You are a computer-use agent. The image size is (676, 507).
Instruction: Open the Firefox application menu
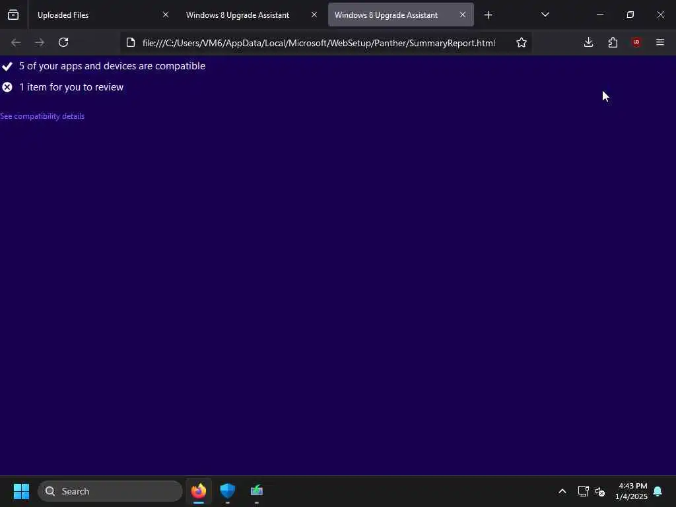tap(660, 43)
